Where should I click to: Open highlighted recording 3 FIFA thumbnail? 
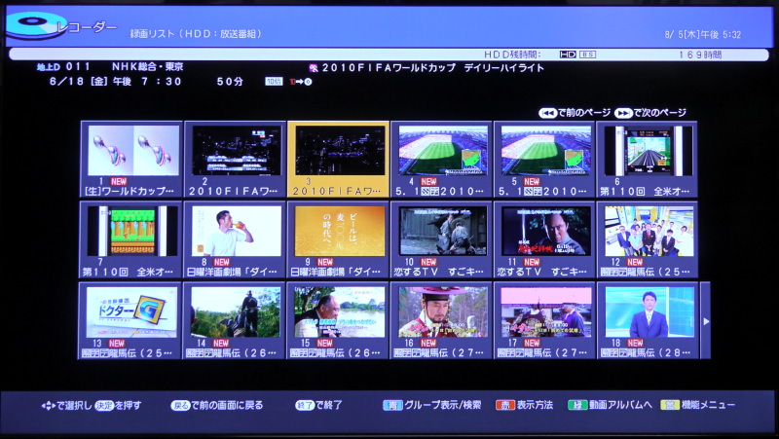340,150
